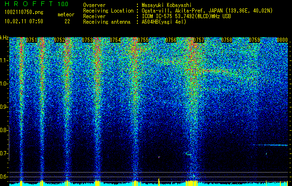This screenshot has height=186, width=292.
Task: Select the filename 1002110750.png
Action: click(x=24, y=12)
